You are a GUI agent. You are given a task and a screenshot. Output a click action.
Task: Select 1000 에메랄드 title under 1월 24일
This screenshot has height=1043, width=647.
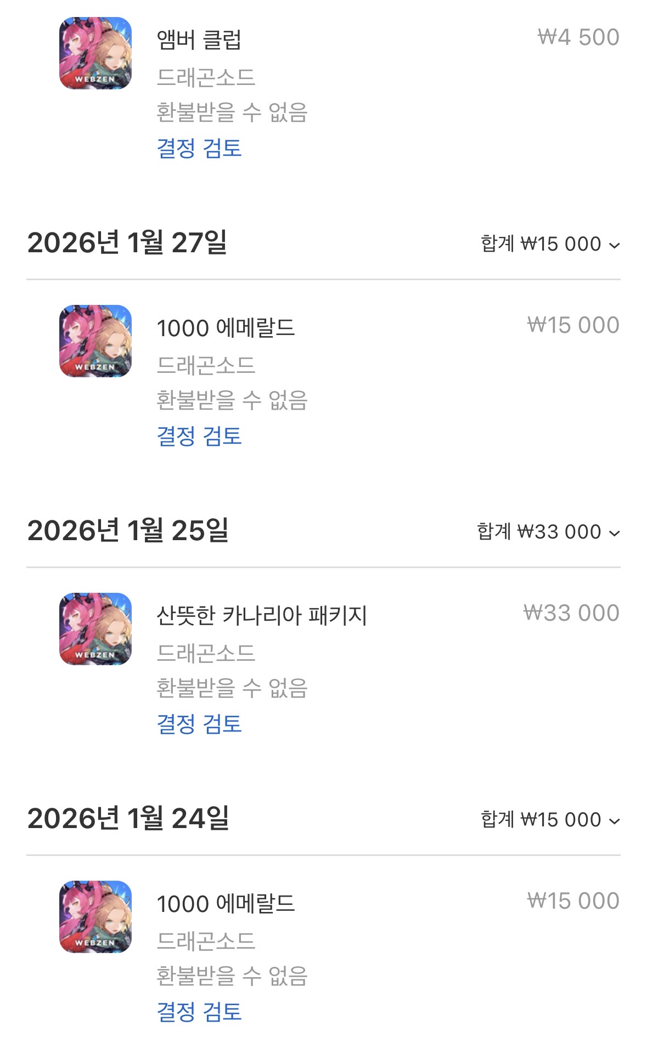pyautogui.click(x=226, y=904)
